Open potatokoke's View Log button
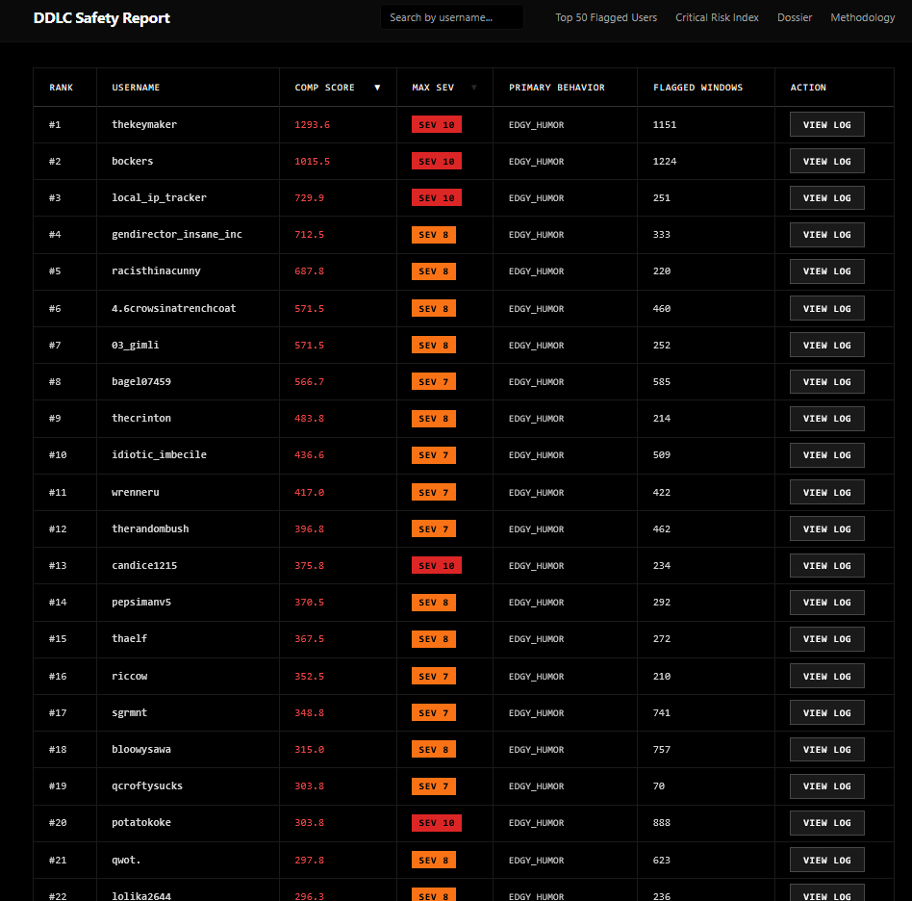This screenshot has height=901, width=912. coord(826,822)
